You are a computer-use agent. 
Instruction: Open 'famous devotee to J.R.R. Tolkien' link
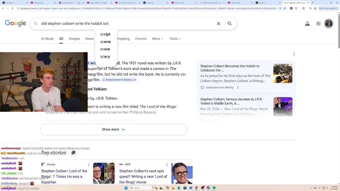tap(231, 101)
